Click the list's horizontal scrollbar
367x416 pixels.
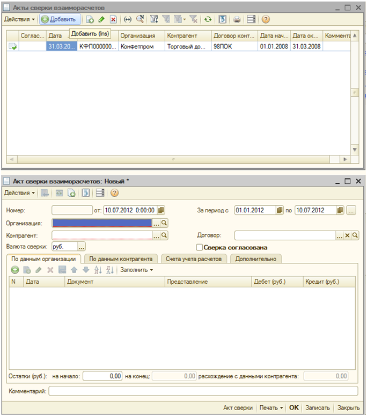tap(173, 160)
